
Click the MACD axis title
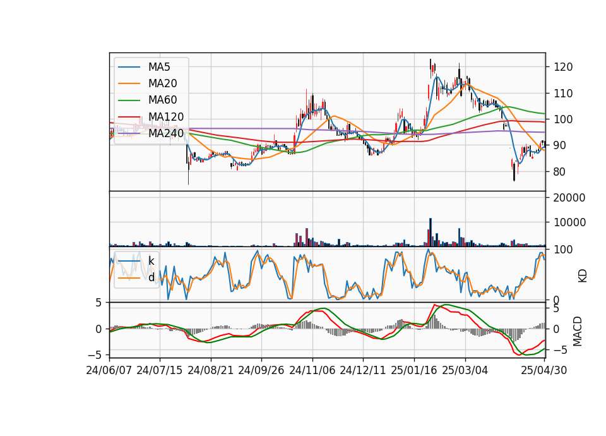pos(578,331)
